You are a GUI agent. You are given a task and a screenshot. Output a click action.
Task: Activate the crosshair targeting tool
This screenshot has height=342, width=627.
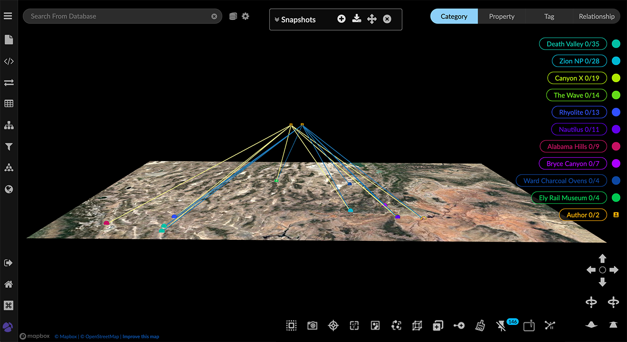[x=333, y=325]
